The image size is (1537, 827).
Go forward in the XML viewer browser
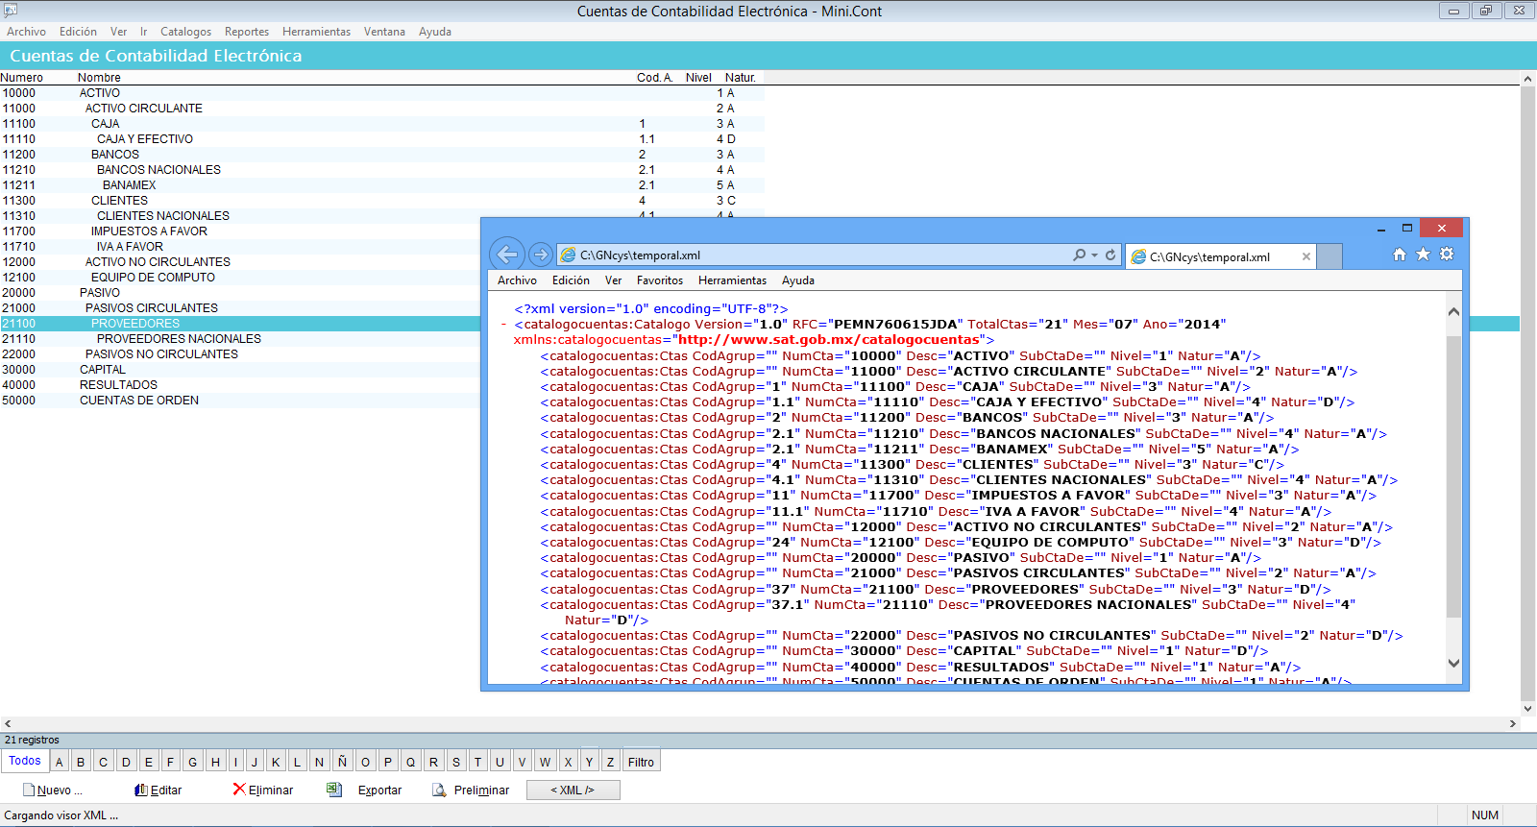point(541,255)
